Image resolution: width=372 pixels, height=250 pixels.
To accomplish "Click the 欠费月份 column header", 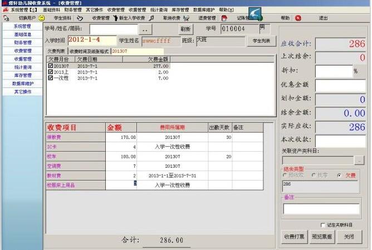I will point(61,59).
